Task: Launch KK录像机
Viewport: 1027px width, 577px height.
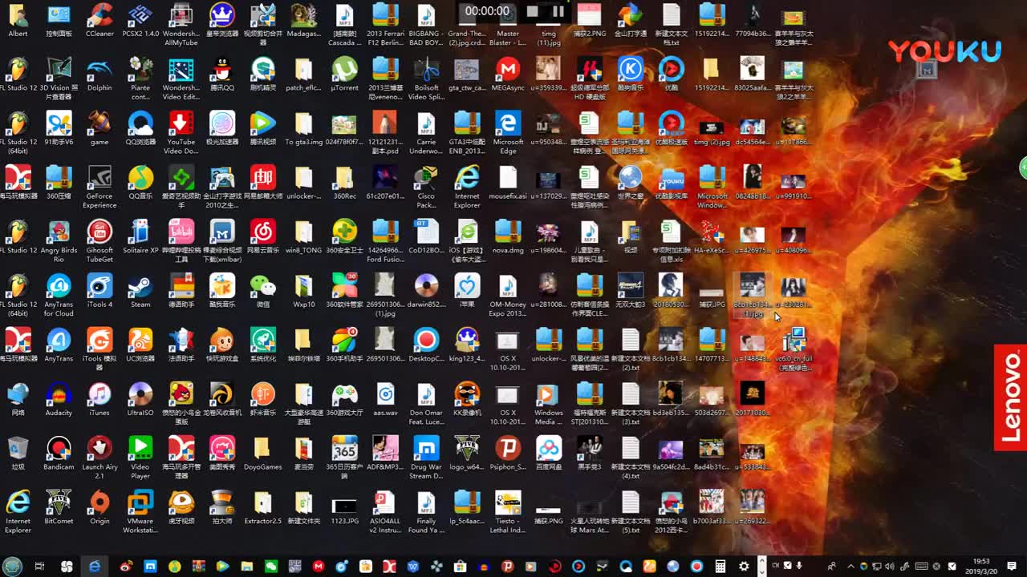Action: pos(467,400)
